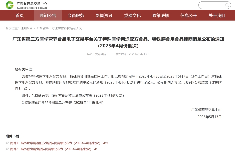Image resolution: width=235 pixels, height=152 pixels.
Task: Click the 附件：1.特殊医学用途配方食品 body line
Action: pyautogui.click(x=73, y=96)
